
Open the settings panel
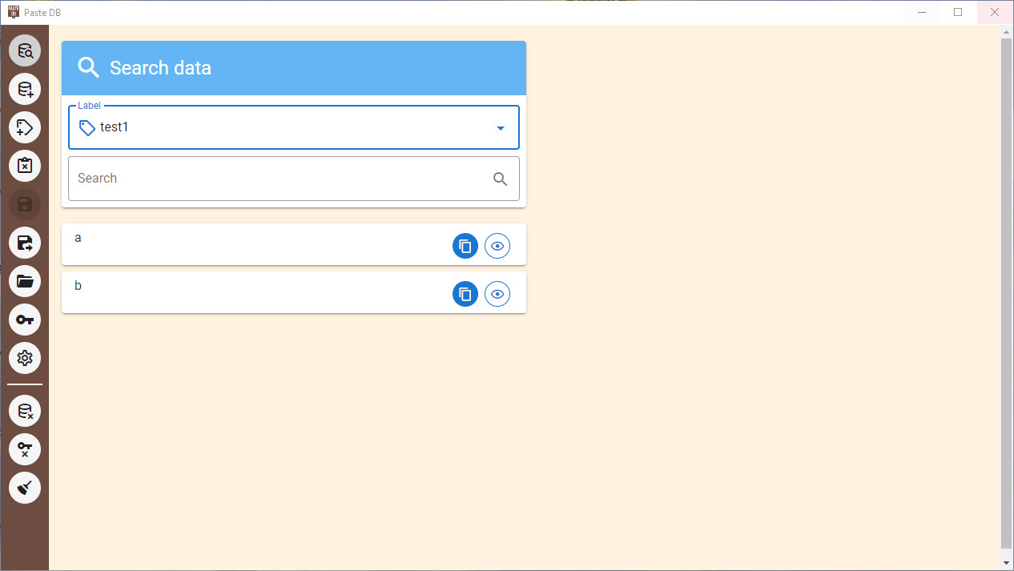[x=25, y=358]
